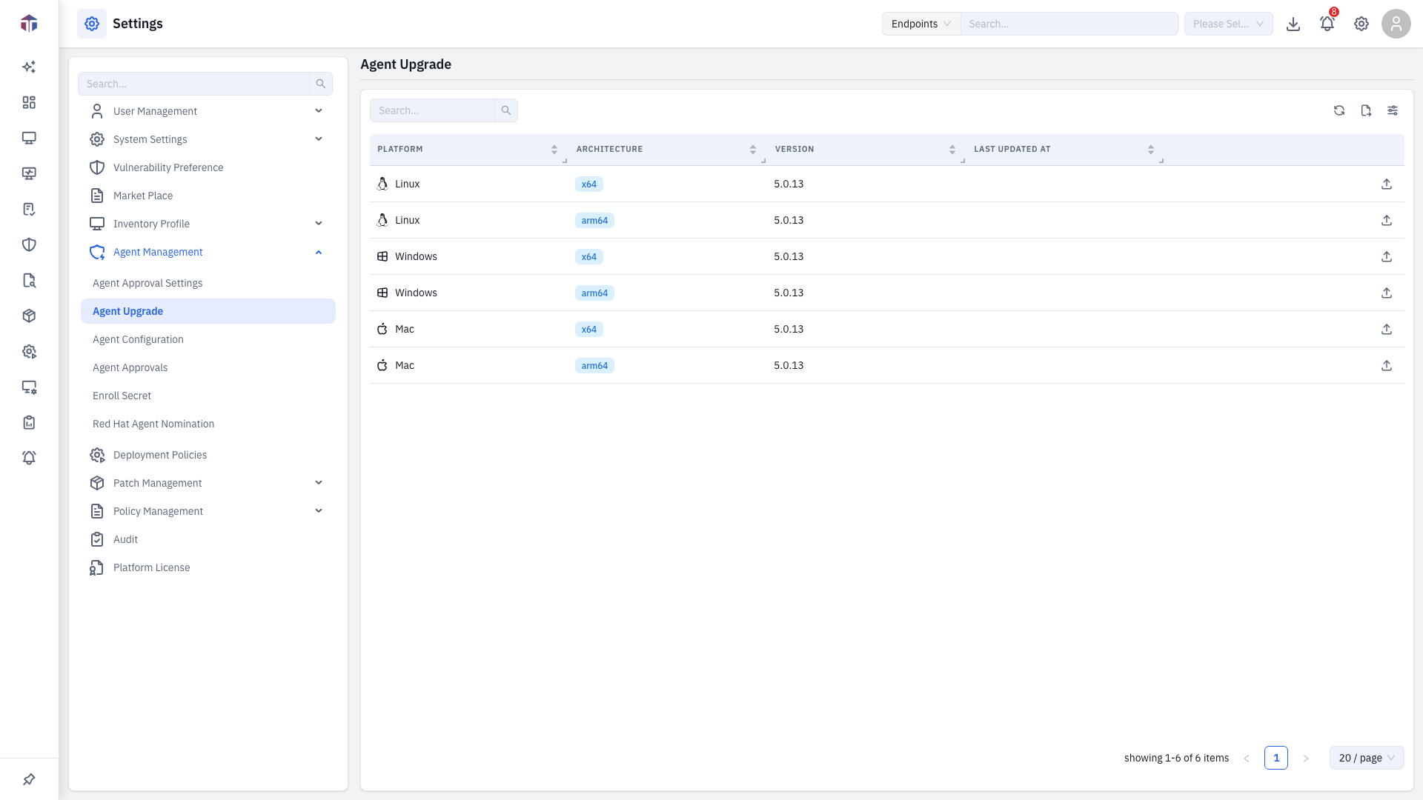Click page 1 pagination button
1423x800 pixels.
pyautogui.click(x=1276, y=758)
